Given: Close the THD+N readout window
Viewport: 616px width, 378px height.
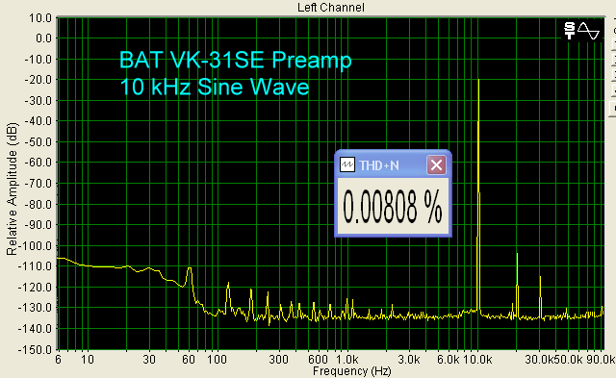Looking at the screenshot, I should pyautogui.click(x=436, y=164).
